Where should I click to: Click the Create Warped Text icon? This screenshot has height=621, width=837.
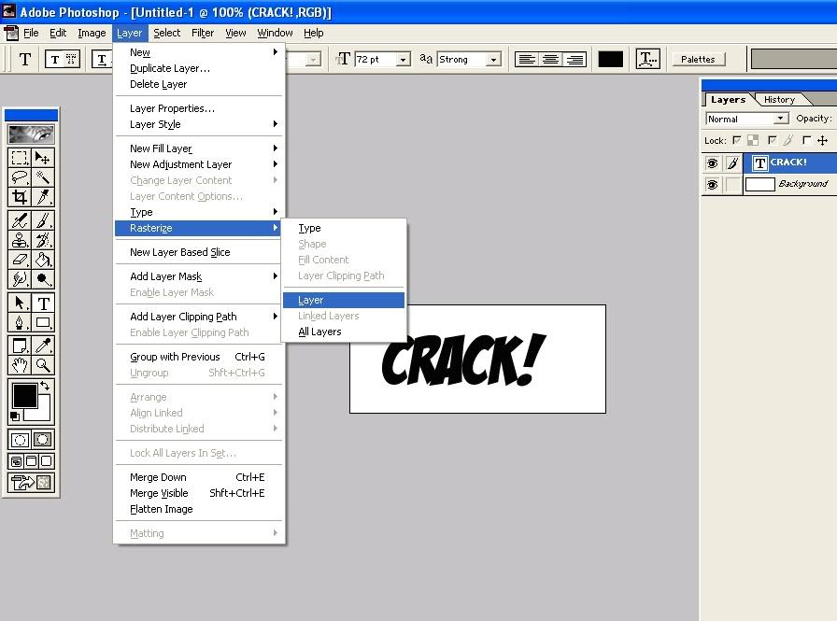coord(648,59)
